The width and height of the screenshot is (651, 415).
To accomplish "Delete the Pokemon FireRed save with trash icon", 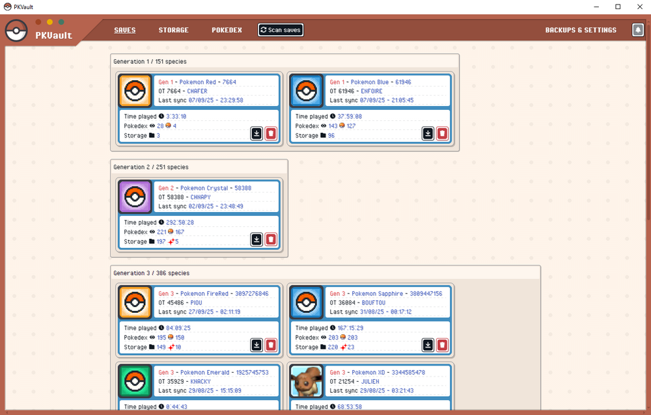I will coord(271,345).
